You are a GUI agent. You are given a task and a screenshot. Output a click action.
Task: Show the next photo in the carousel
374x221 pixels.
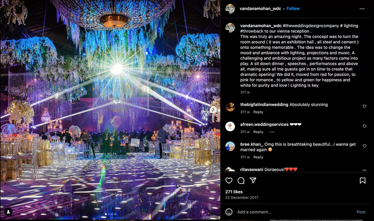coord(213,110)
